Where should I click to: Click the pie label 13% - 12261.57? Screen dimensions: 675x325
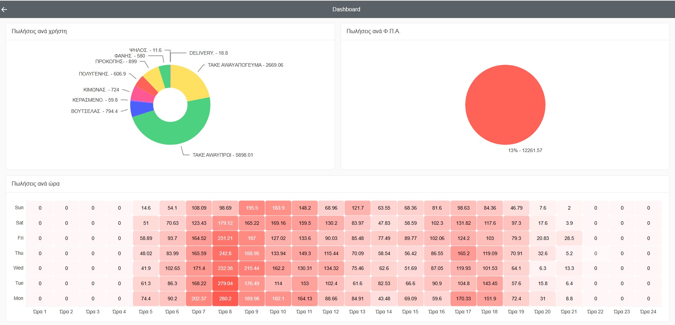525,150
